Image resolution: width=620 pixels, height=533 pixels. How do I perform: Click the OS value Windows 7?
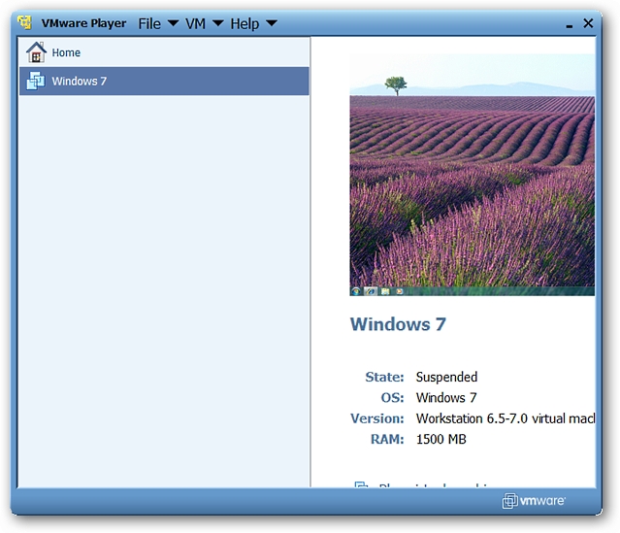pyautogui.click(x=446, y=397)
